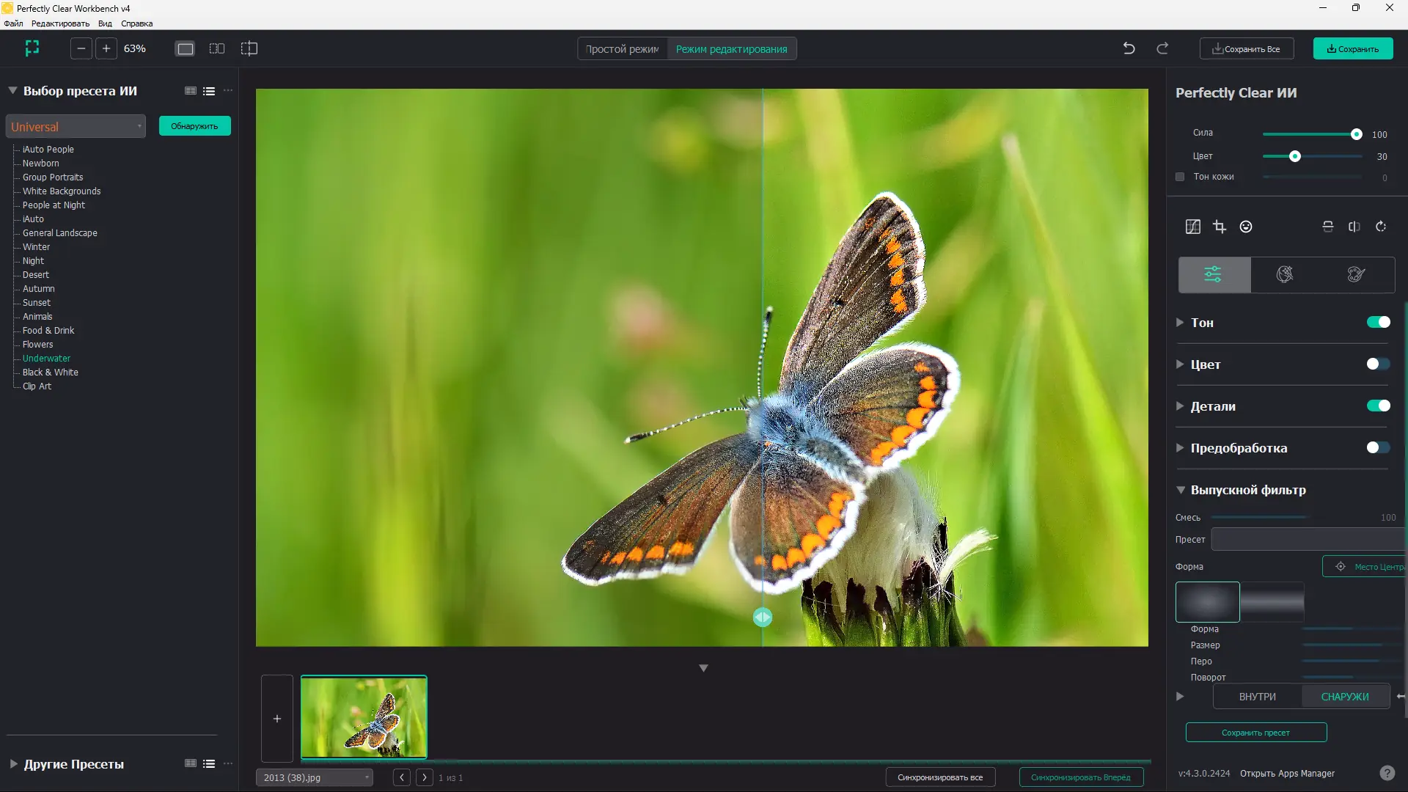Enable the Тон кожи checkbox
This screenshot has height=792, width=1408.
(1180, 177)
